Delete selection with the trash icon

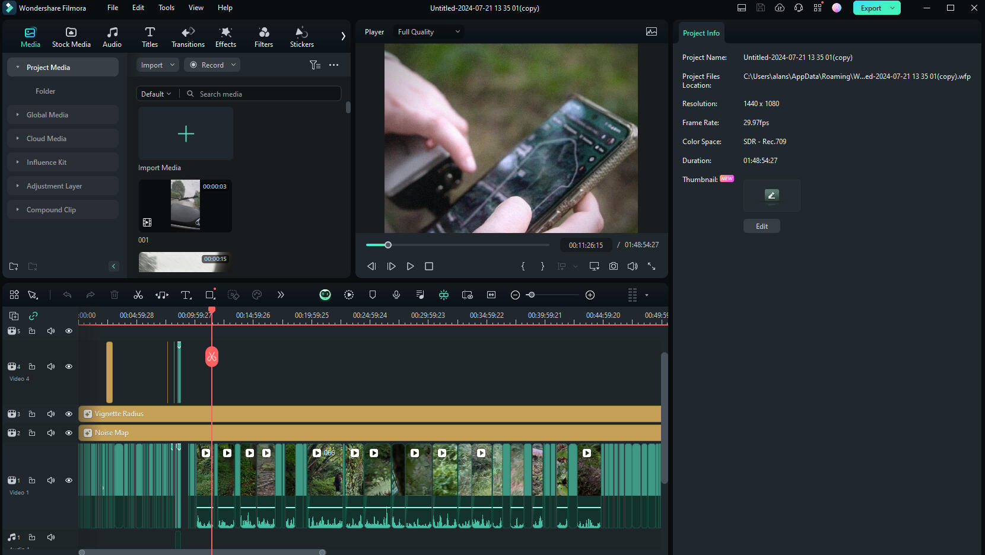click(115, 295)
